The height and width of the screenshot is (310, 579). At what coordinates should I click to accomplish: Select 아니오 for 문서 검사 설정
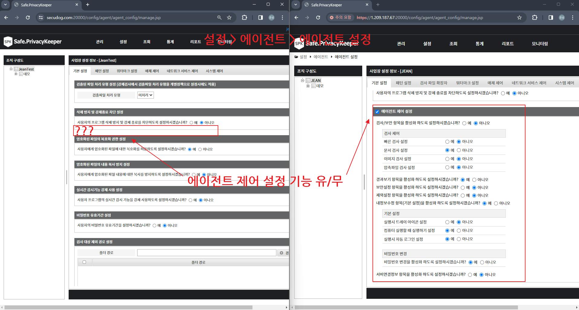click(459, 150)
